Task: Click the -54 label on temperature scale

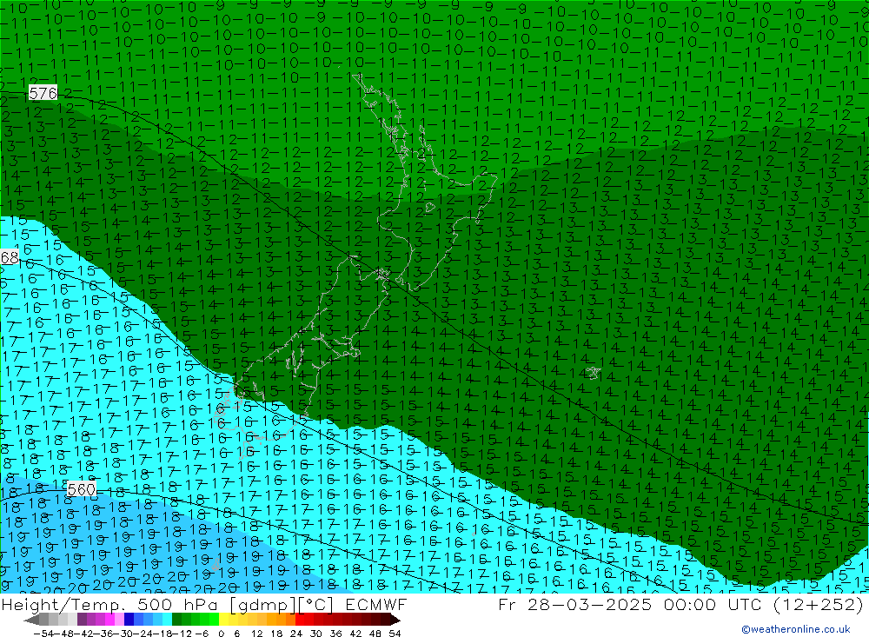Action: click(43, 634)
